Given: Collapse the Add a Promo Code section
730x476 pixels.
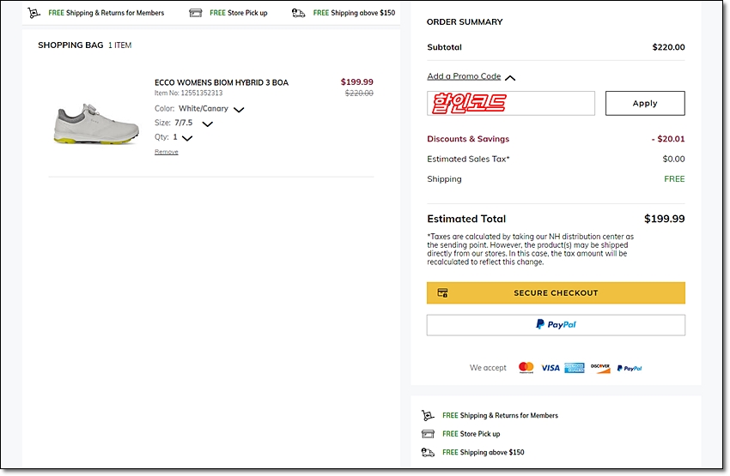Looking at the screenshot, I should (x=510, y=78).
